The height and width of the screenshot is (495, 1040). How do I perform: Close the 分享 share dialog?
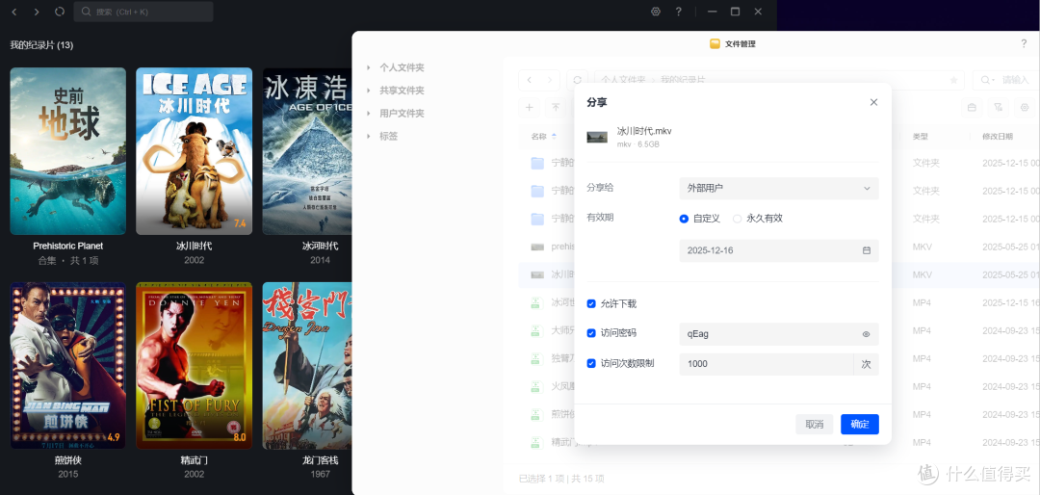click(873, 102)
